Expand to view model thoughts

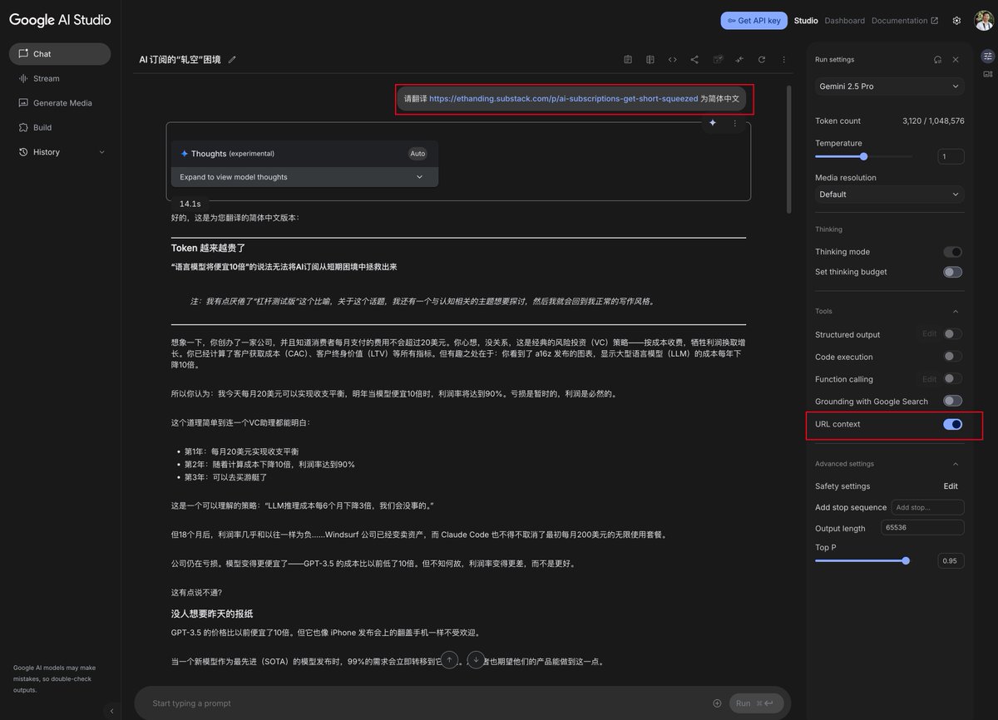(x=304, y=177)
